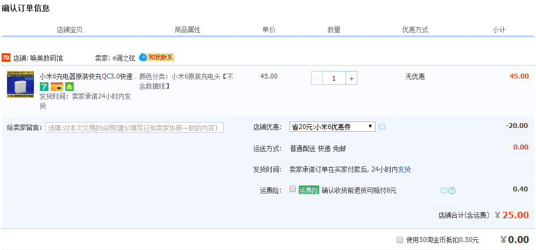
Task: Open the Xiaomi charger product thumbnail
Action: (21, 84)
